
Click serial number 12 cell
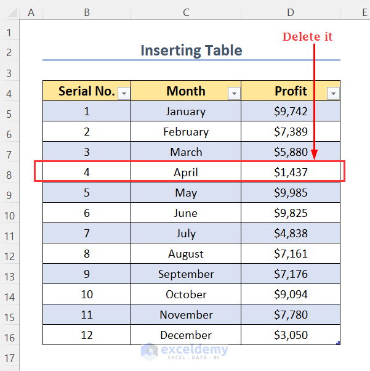[87, 335]
